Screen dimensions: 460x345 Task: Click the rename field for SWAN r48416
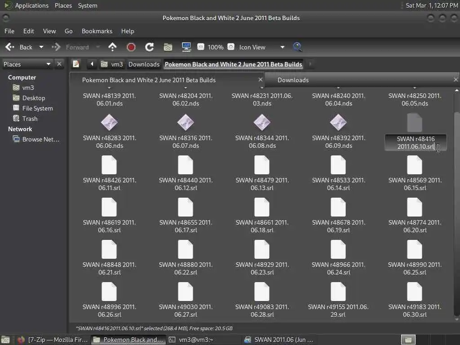416,142
